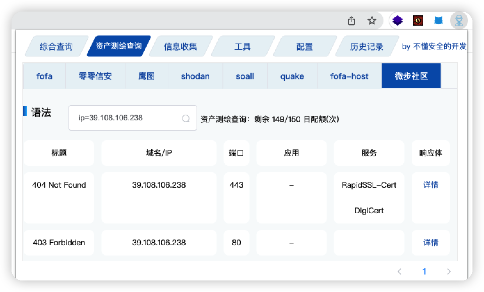484x292 pixels.
Task: Select the shodan source tab
Action: coord(195,76)
